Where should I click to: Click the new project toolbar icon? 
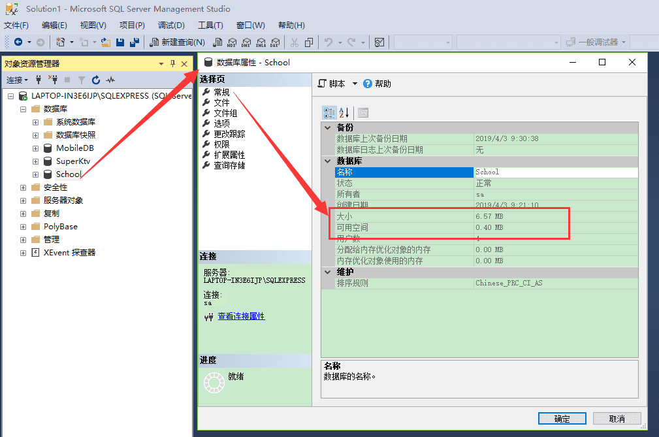(61, 42)
